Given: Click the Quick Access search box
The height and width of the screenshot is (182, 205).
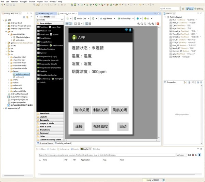Looking at the screenshot, I should [169, 9].
